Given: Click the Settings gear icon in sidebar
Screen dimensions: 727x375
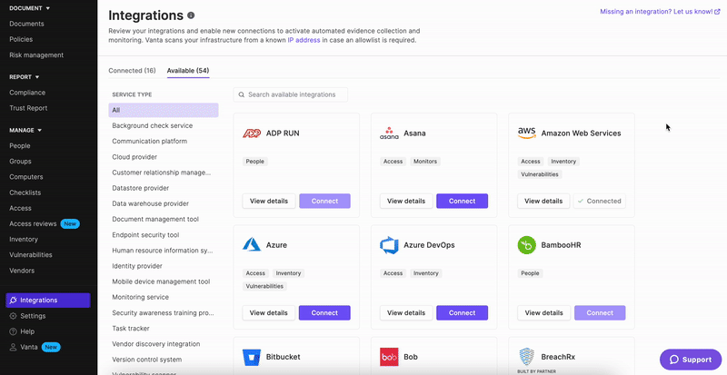Looking at the screenshot, I should click(13, 316).
